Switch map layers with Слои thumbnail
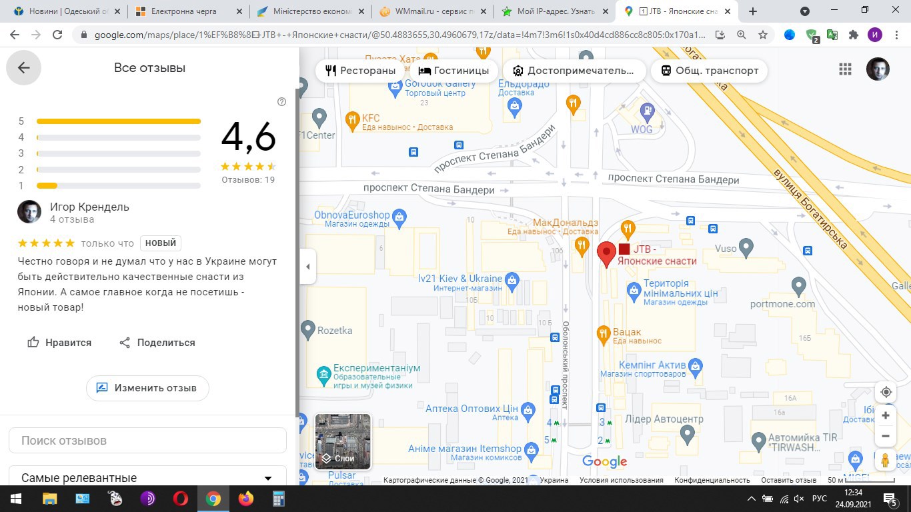The width and height of the screenshot is (911, 512). point(343,441)
